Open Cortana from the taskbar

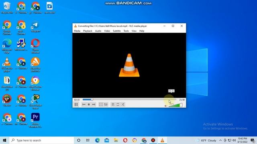point(79,140)
